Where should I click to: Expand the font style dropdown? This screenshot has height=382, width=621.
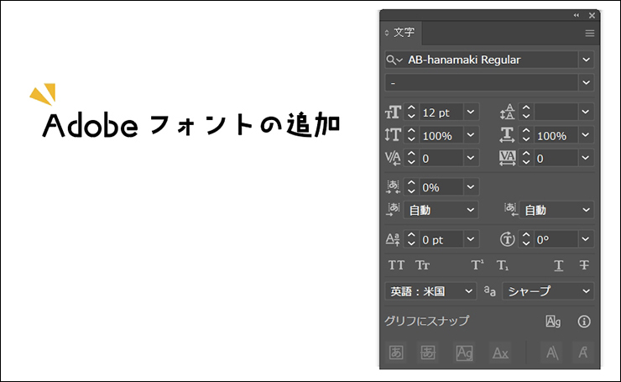(586, 82)
